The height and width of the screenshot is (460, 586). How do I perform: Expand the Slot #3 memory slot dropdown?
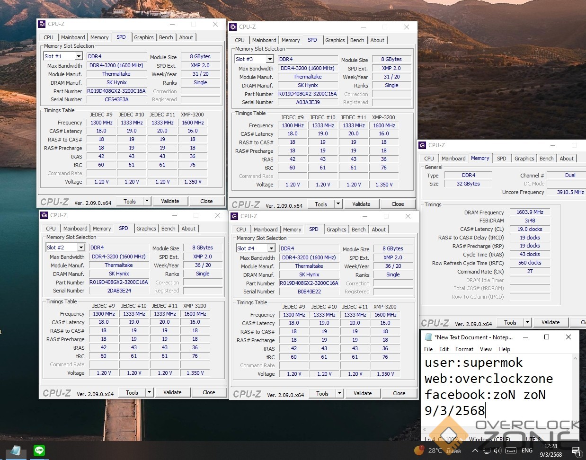pos(269,59)
